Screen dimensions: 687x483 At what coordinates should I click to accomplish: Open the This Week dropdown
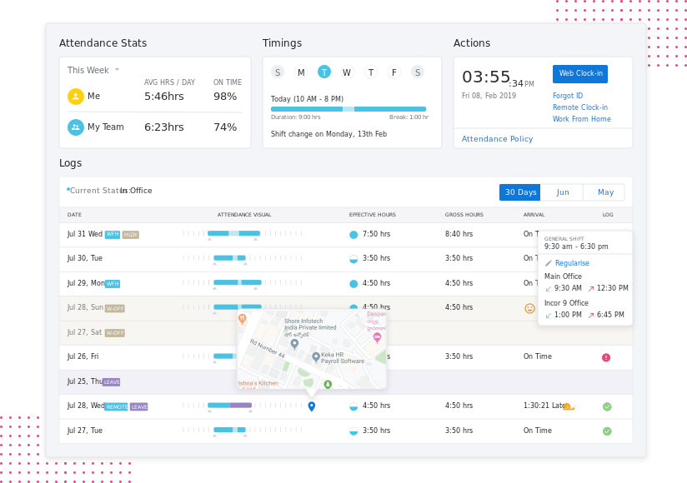(x=93, y=70)
